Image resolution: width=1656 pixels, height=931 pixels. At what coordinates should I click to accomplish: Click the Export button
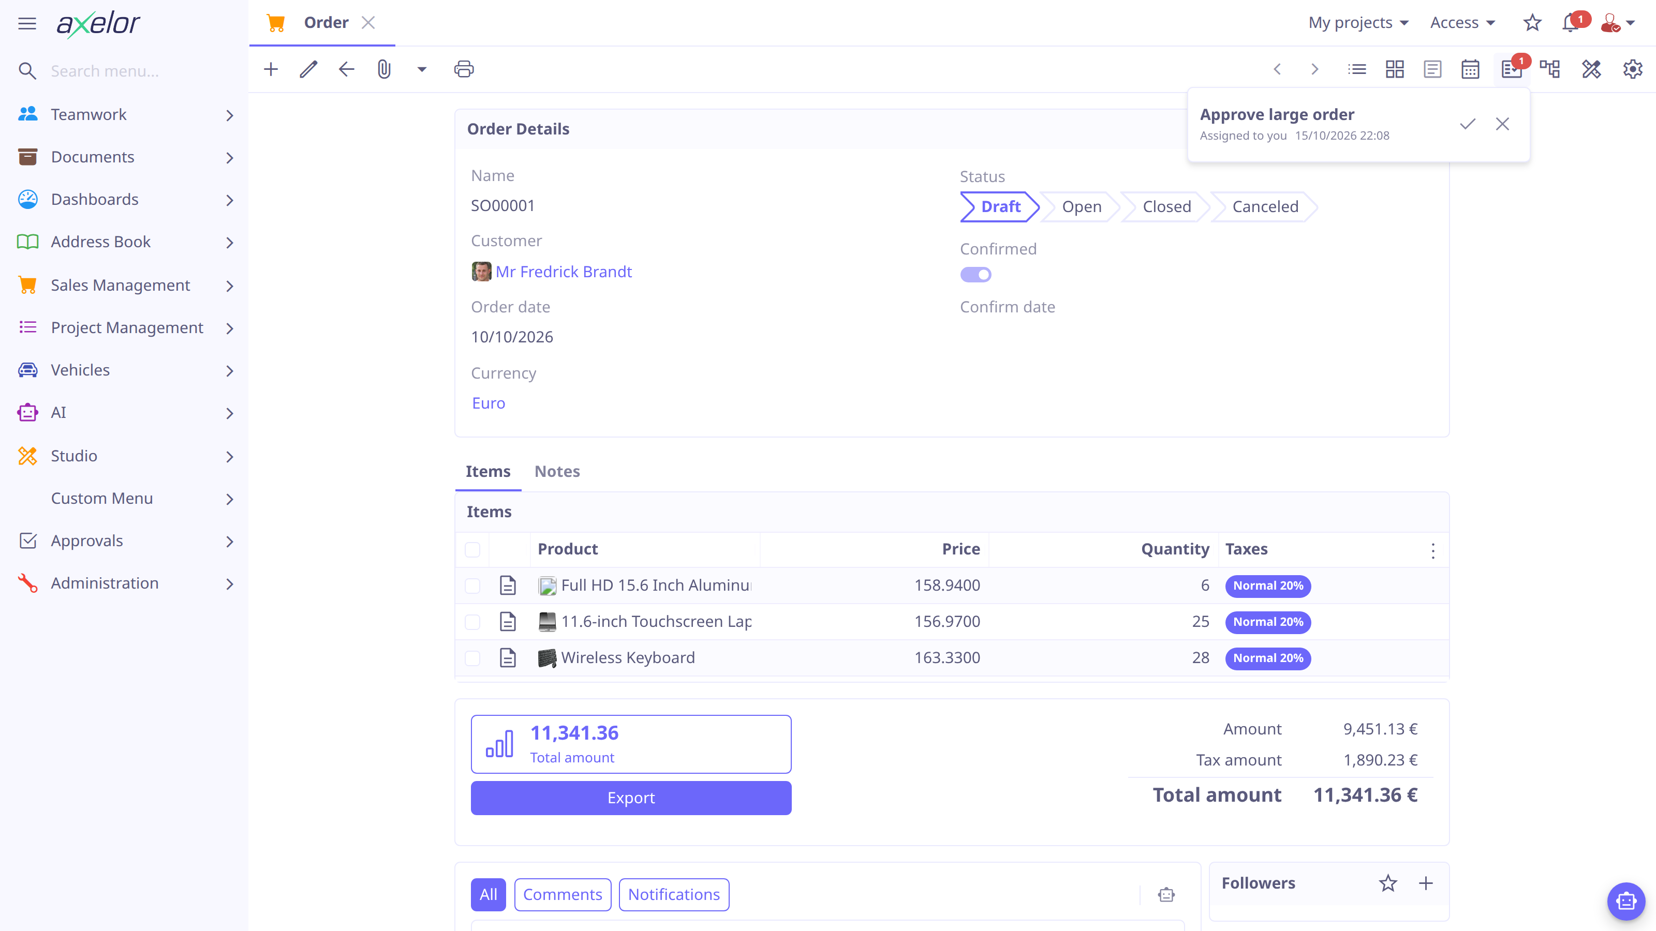(631, 798)
